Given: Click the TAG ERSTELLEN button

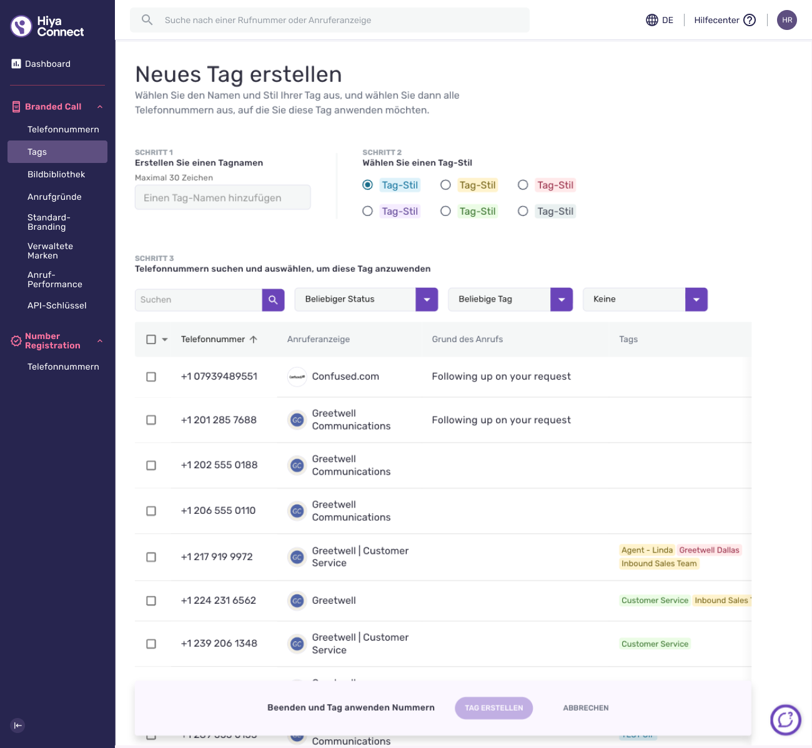Looking at the screenshot, I should click(x=494, y=708).
